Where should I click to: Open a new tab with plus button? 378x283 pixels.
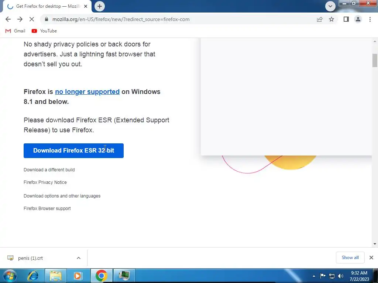pos(100,6)
